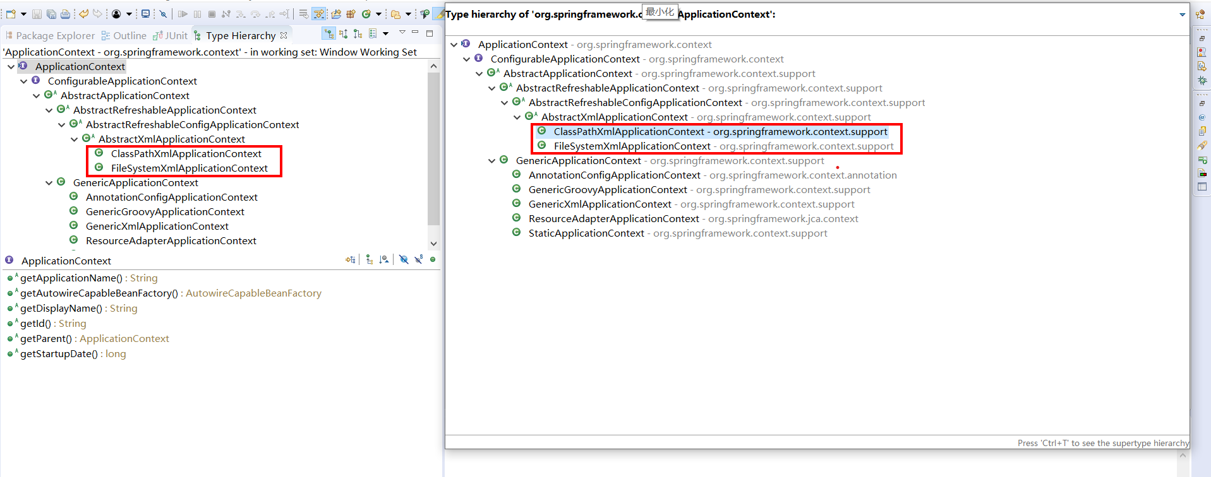Click the Step Return debug icon
The image size is (1211, 477).
pyautogui.click(x=270, y=14)
